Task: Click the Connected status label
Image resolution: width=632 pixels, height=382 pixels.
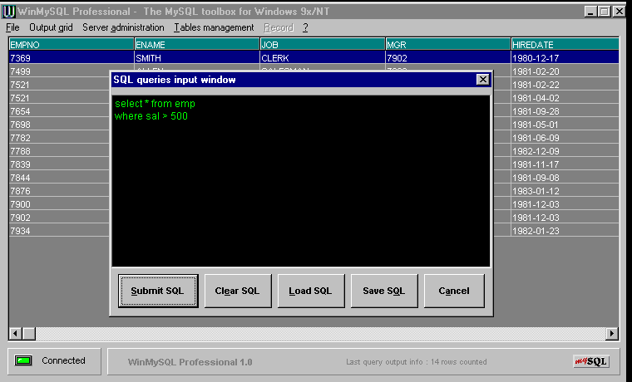Action: (x=64, y=360)
